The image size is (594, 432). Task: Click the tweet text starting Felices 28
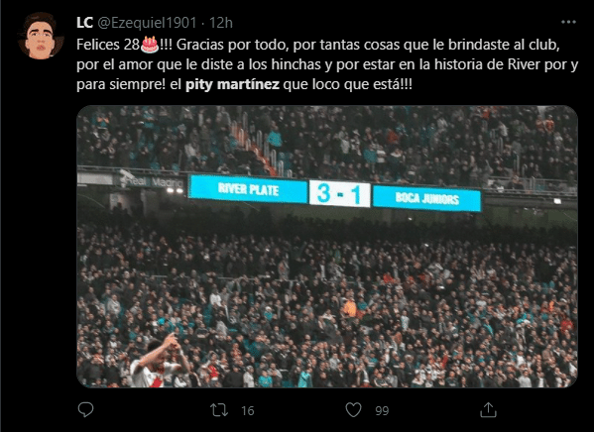[x=327, y=64]
